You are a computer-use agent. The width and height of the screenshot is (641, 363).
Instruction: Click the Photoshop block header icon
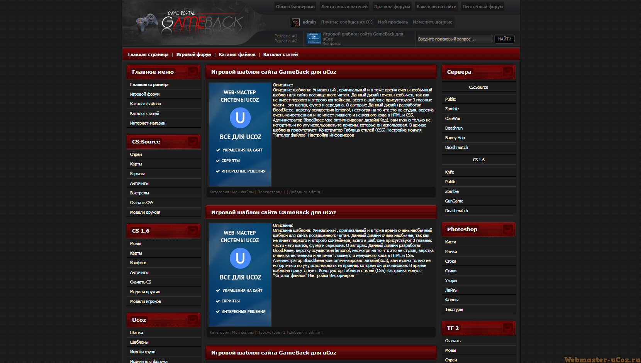pyautogui.click(x=507, y=229)
